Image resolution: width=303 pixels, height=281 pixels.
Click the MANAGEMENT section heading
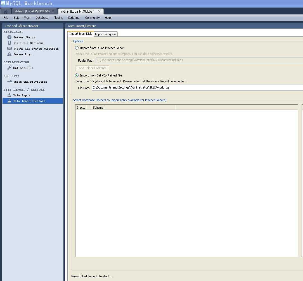(x=13, y=32)
